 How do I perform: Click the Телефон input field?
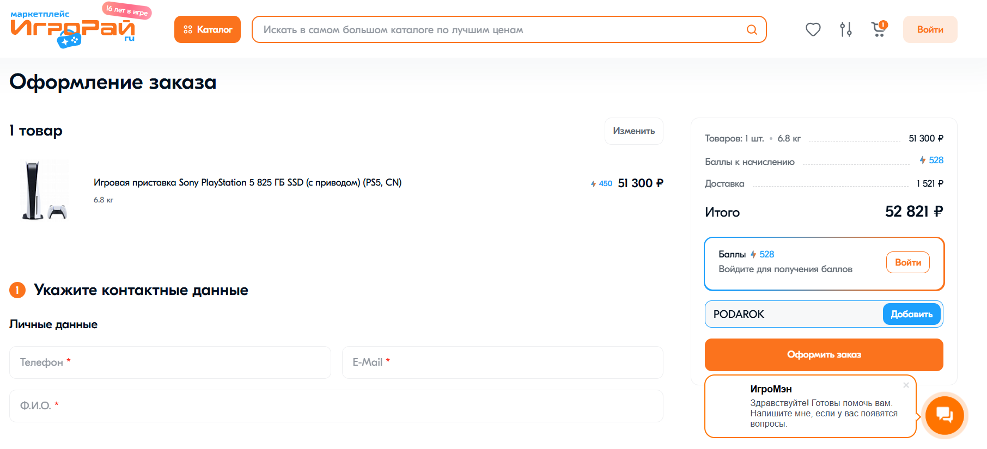pyautogui.click(x=170, y=362)
